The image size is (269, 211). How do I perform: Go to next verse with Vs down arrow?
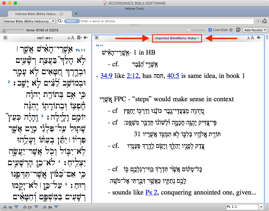16,207
